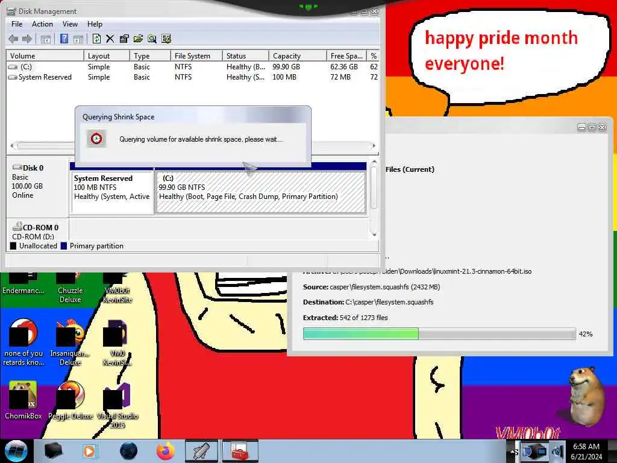Click the extraction progress bar at 42%
617x463 pixels.
tap(439, 334)
